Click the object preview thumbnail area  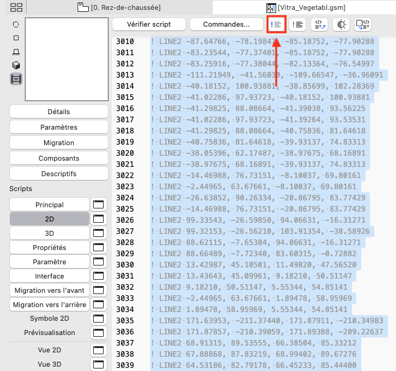coord(66,60)
